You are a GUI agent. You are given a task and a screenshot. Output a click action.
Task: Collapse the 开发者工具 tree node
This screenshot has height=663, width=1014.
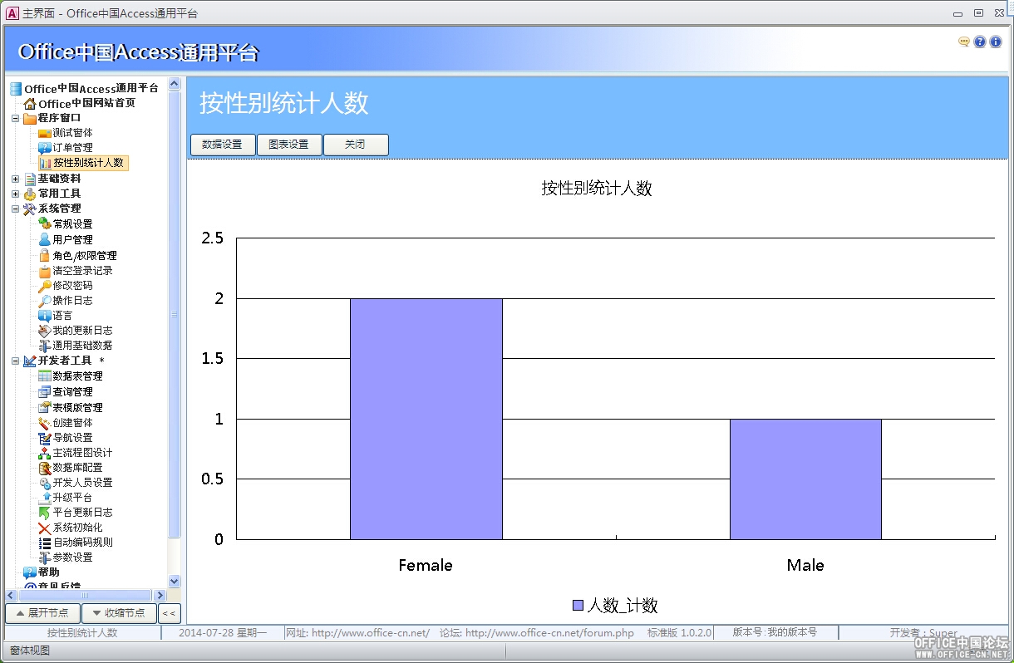point(15,361)
